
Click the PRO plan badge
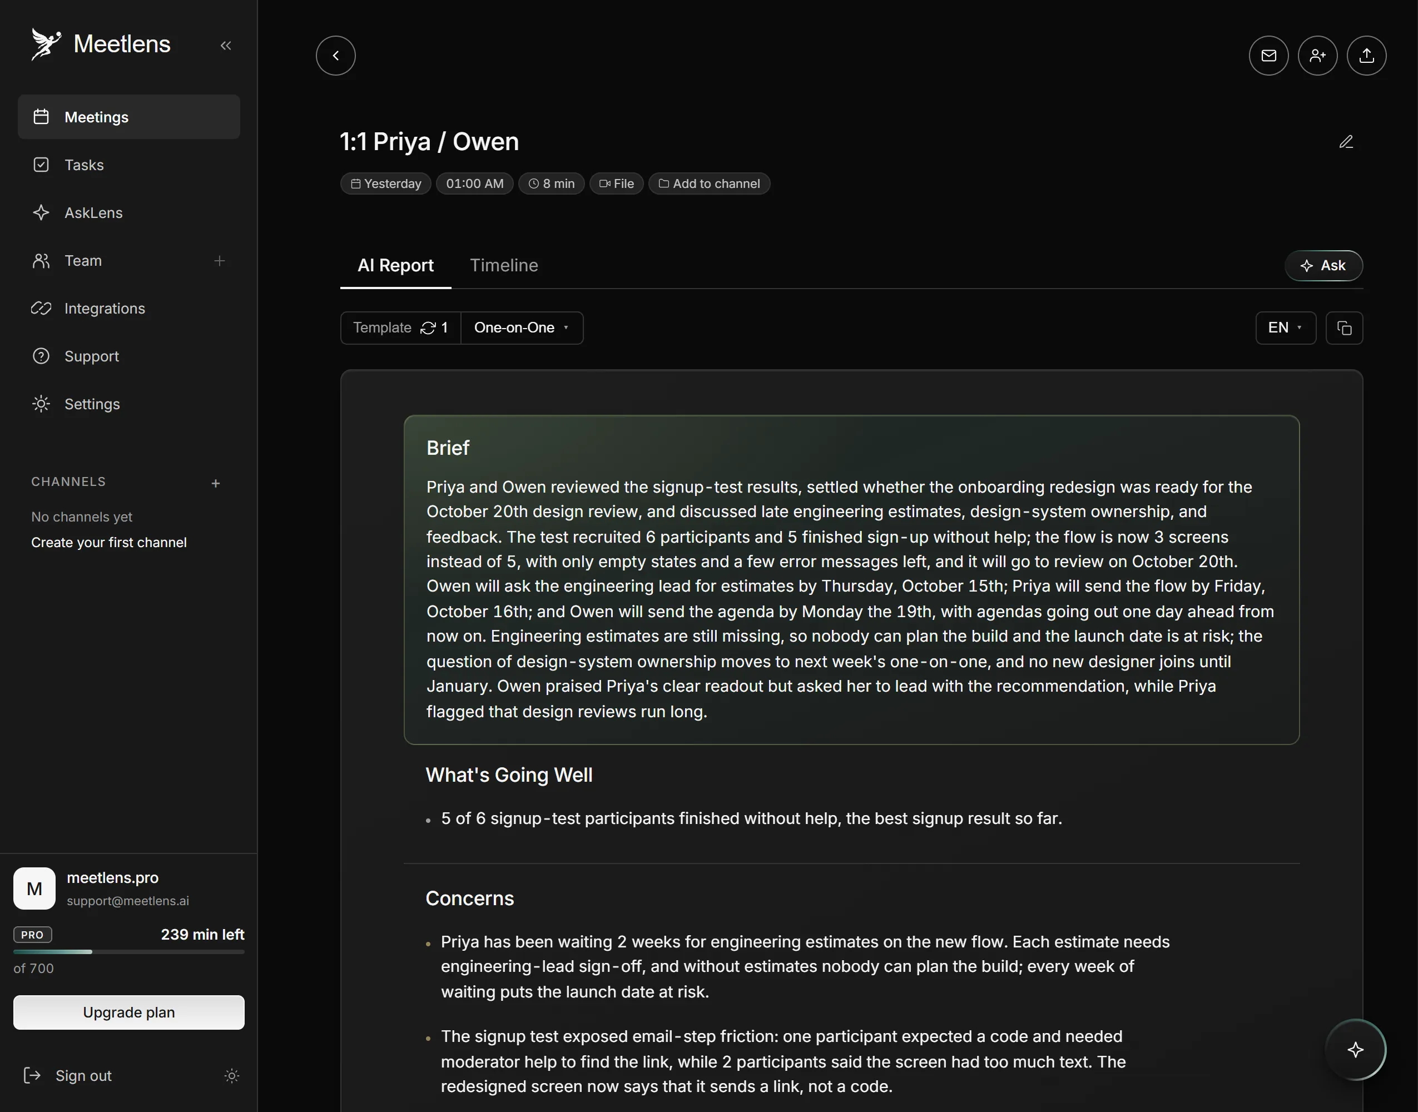point(33,935)
